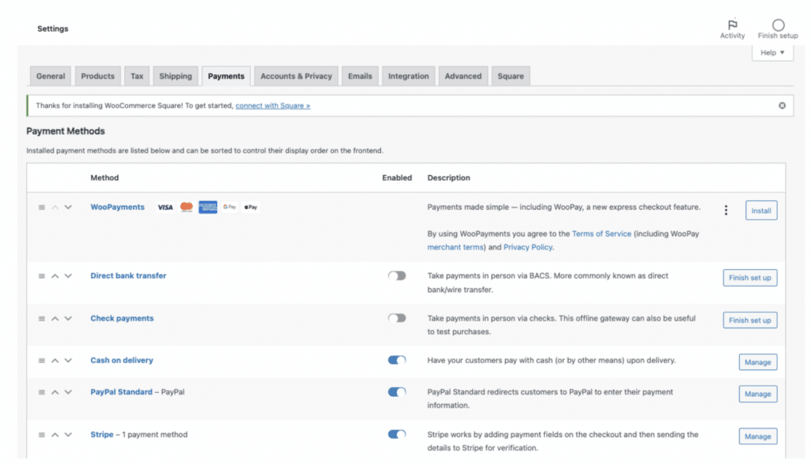
Task: Select the Square settings tab
Action: (510, 75)
